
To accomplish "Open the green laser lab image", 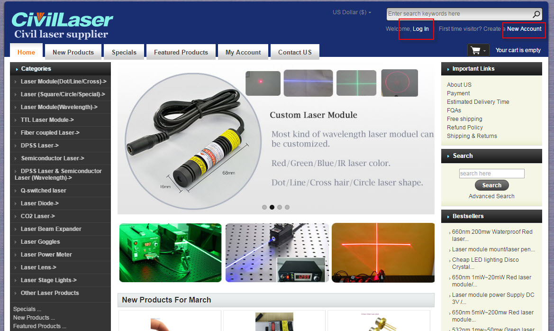I will 170,253.
